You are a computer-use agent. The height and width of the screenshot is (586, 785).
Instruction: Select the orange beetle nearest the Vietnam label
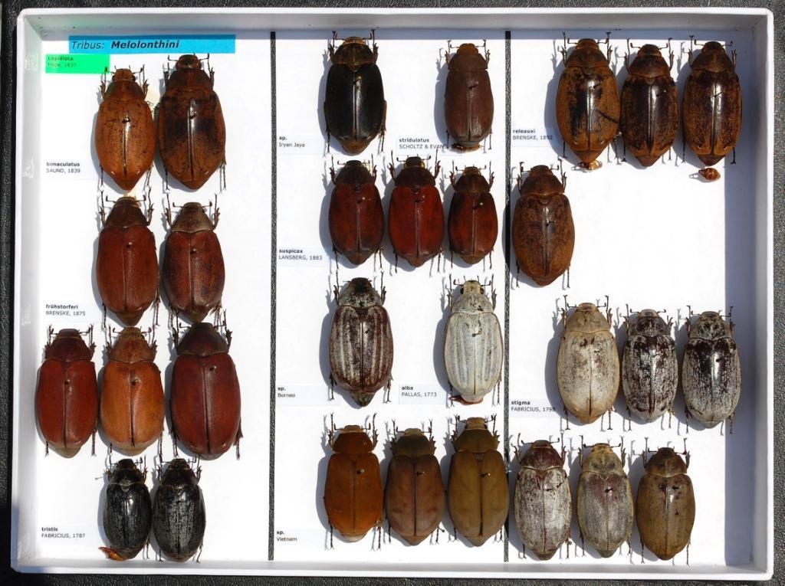(353, 483)
